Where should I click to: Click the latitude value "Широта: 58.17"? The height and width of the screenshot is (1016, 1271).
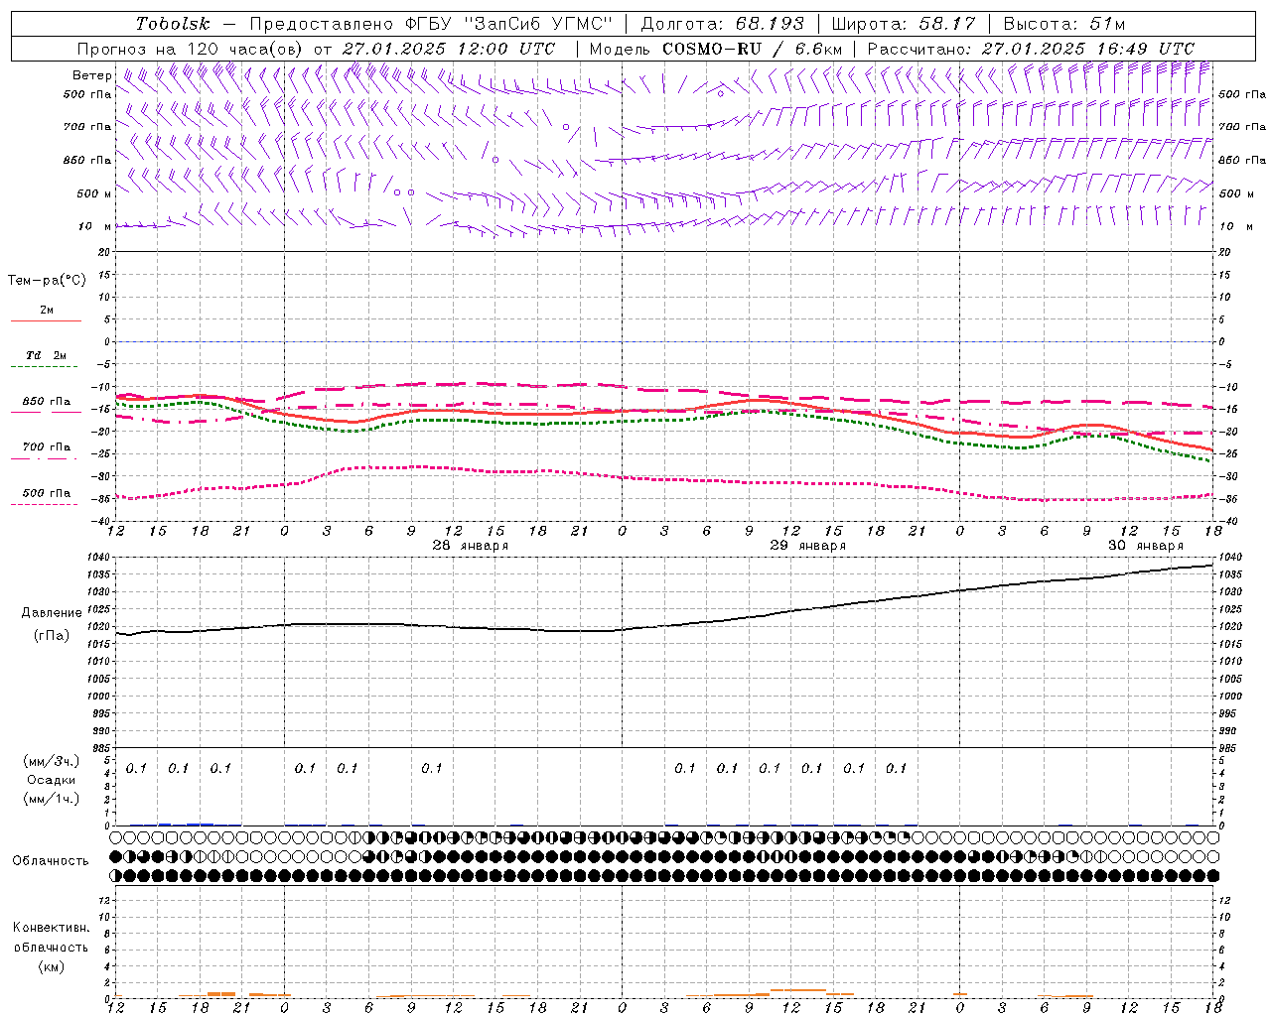(904, 24)
